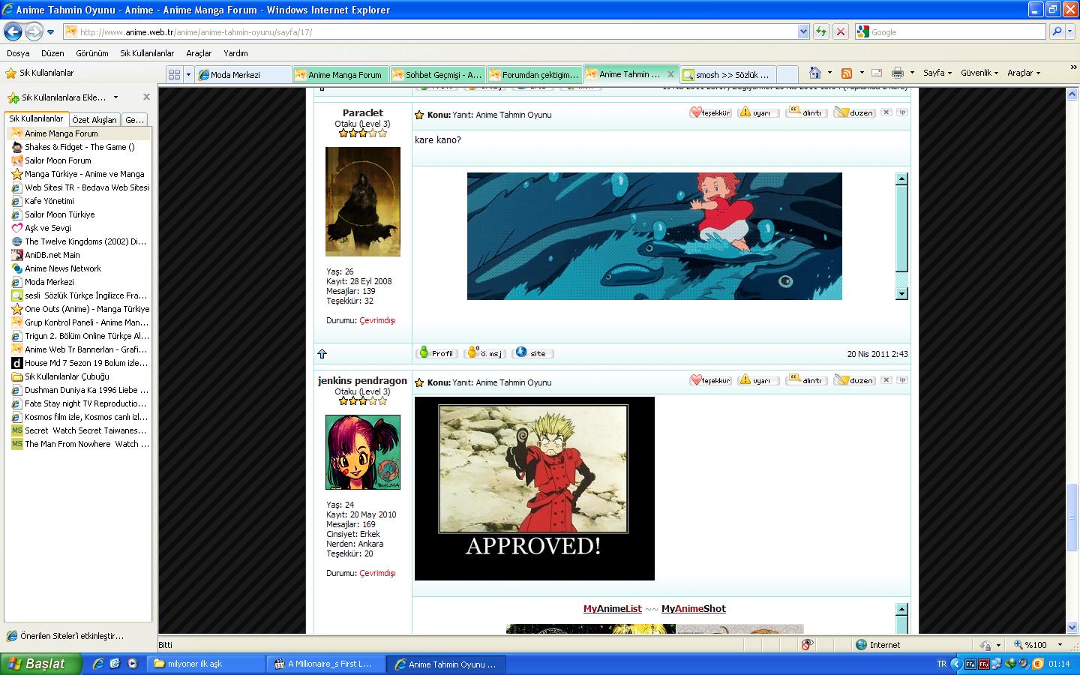The width and height of the screenshot is (1080, 675).
Task: Switch to the Sohbet Geçmişi tab
Action: (x=437, y=74)
